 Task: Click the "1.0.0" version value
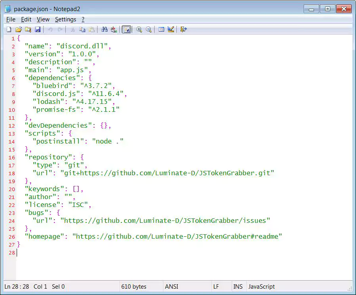tap(82, 54)
